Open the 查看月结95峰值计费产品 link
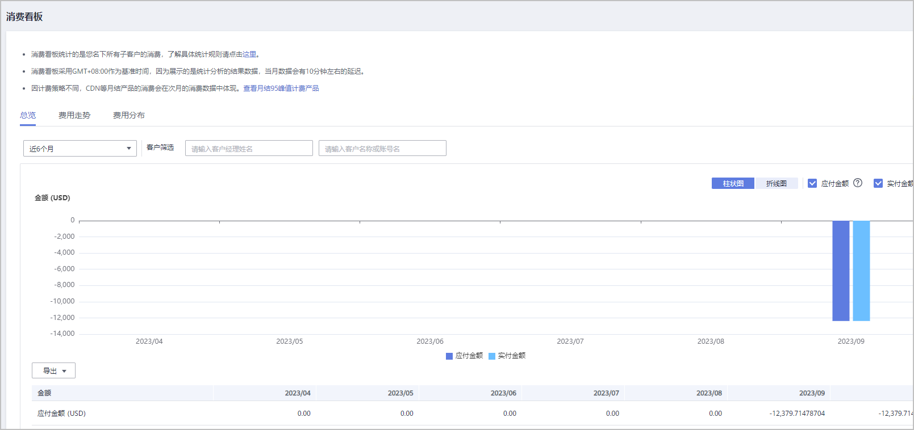 pyautogui.click(x=281, y=88)
